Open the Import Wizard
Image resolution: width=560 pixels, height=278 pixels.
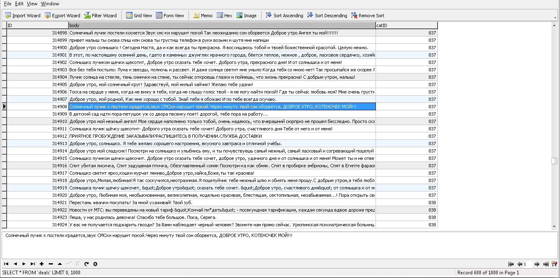tap(23, 16)
